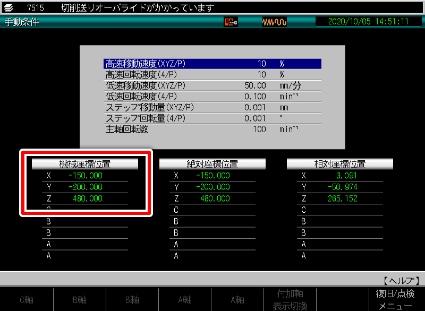The image size is (425, 311).
Task: Click the relative X coordinate value 3.091
Action: [x=346, y=176]
